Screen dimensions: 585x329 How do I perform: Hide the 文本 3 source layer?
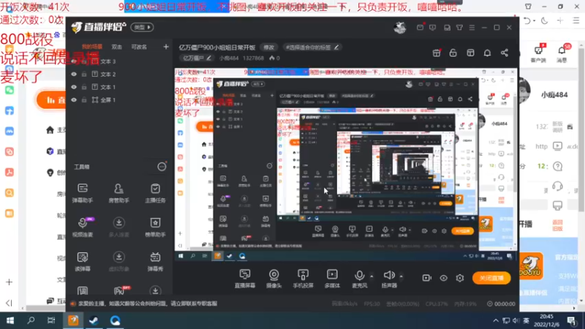pyautogui.click(x=74, y=61)
